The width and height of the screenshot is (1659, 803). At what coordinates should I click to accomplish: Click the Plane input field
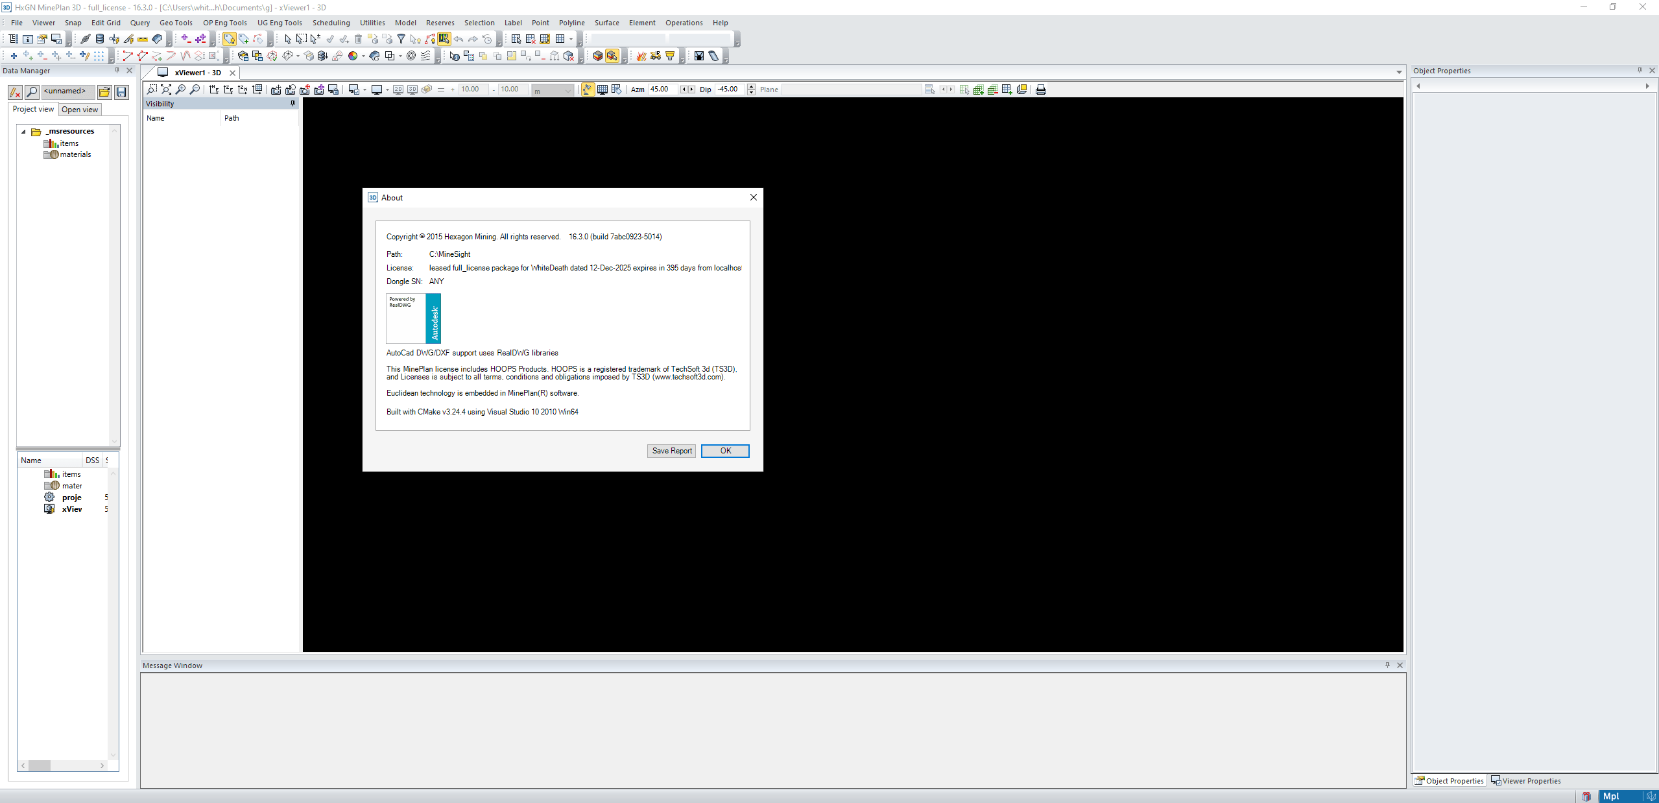click(851, 90)
